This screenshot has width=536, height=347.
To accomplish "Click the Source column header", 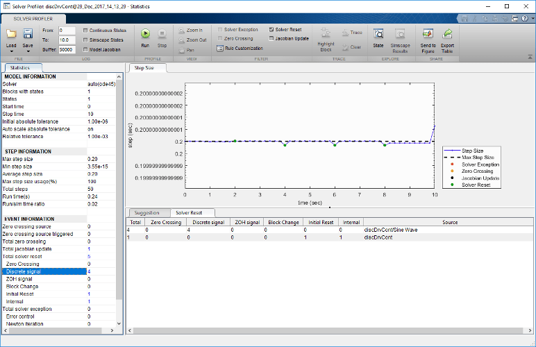I will click(449, 222).
